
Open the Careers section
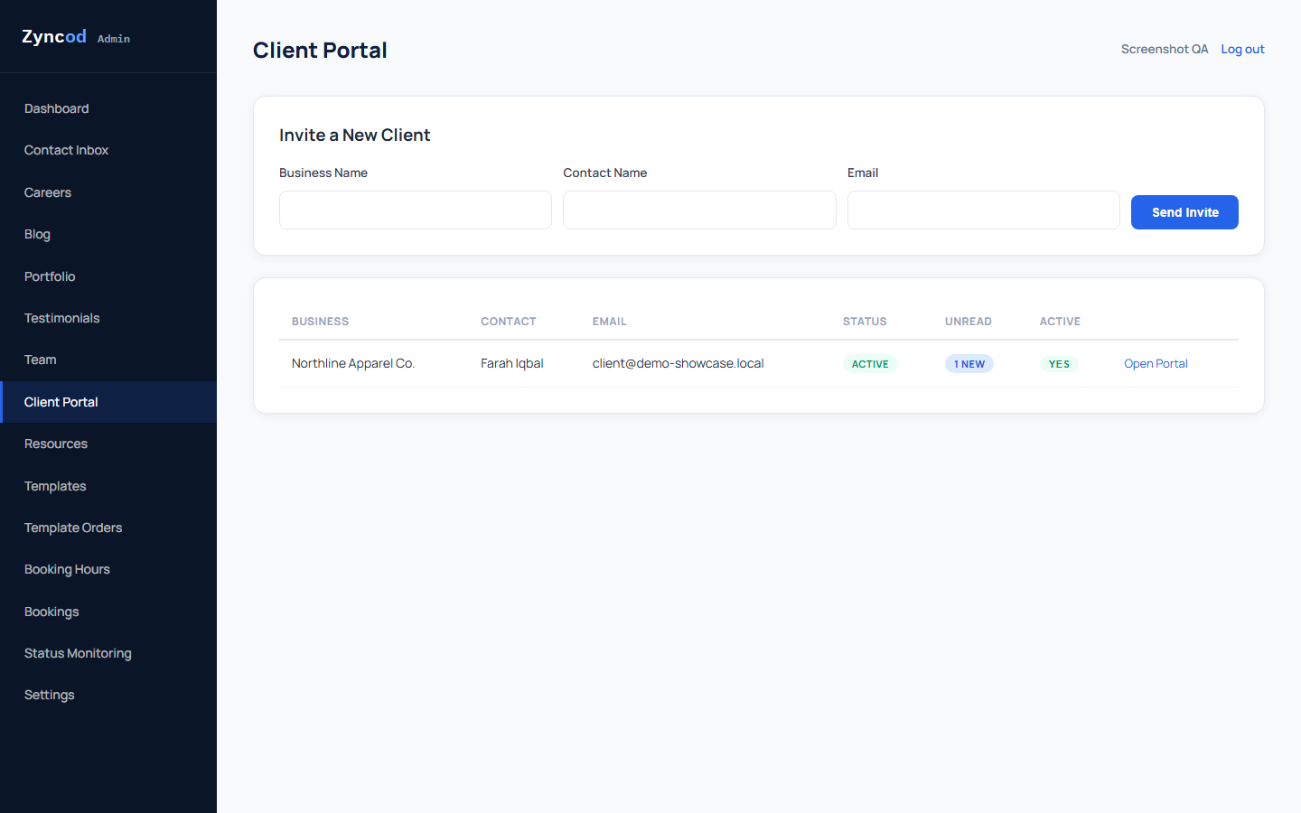108,192
